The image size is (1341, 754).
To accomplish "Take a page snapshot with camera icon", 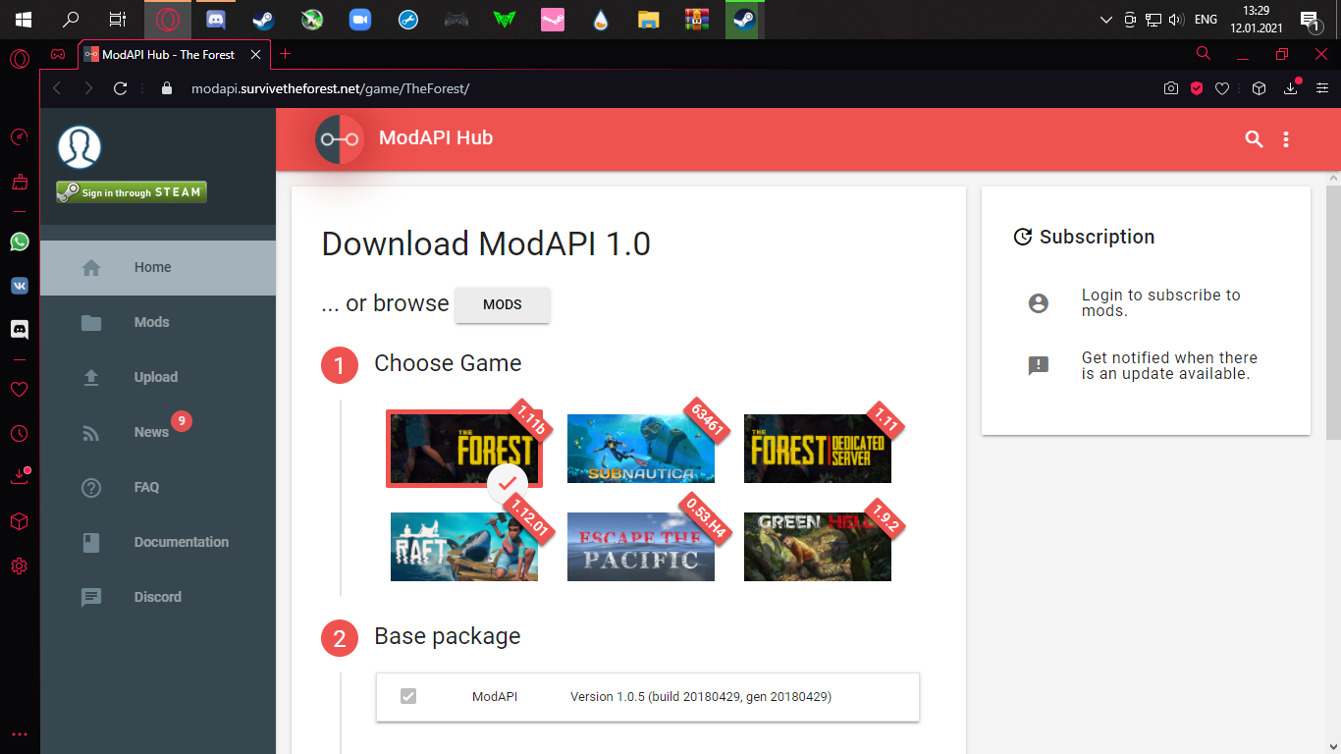I will coord(1171,88).
